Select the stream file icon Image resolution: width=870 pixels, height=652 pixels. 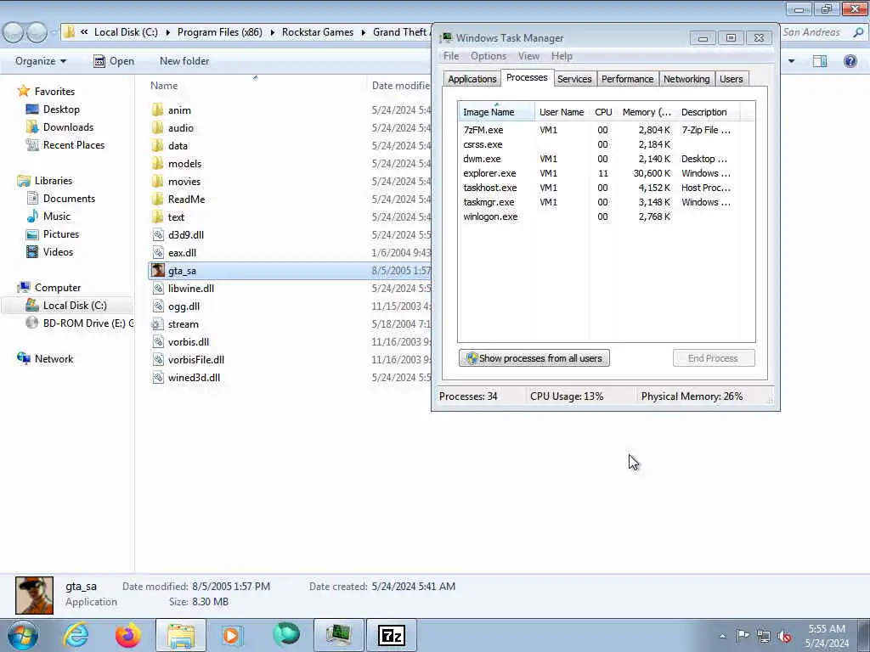pyautogui.click(x=158, y=323)
